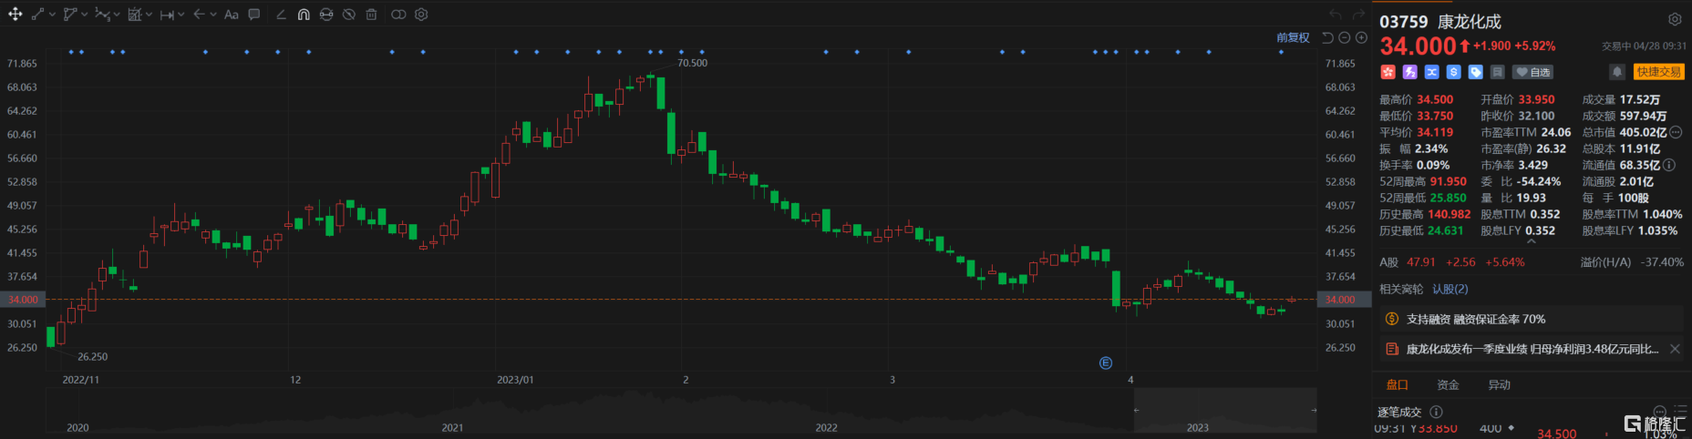1692x439 pixels.
Task: Click the overlapping circles compare icon
Action: tap(398, 15)
